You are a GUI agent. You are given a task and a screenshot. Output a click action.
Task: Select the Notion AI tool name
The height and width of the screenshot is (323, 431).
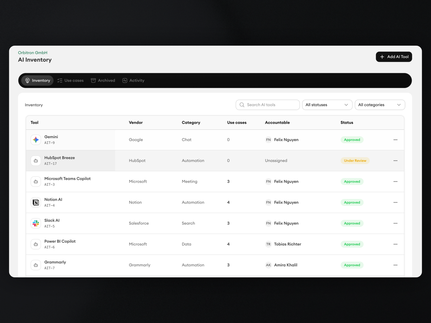[x=53, y=199]
